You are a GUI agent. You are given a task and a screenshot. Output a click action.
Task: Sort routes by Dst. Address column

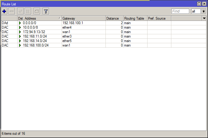(x=39, y=18)
